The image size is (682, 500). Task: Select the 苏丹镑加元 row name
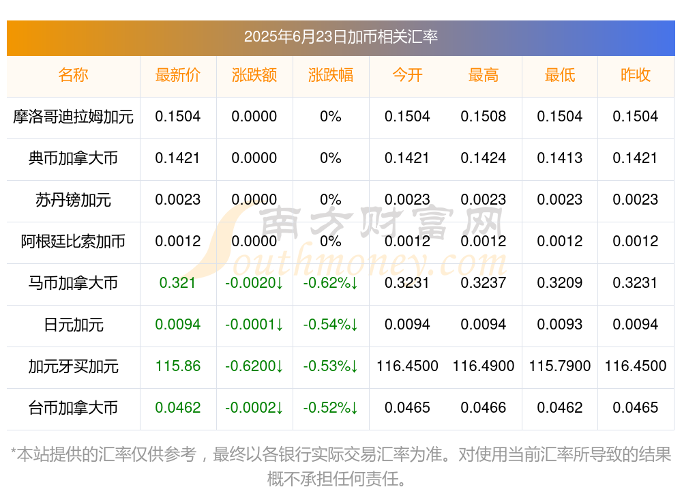[x=73, y=200]
